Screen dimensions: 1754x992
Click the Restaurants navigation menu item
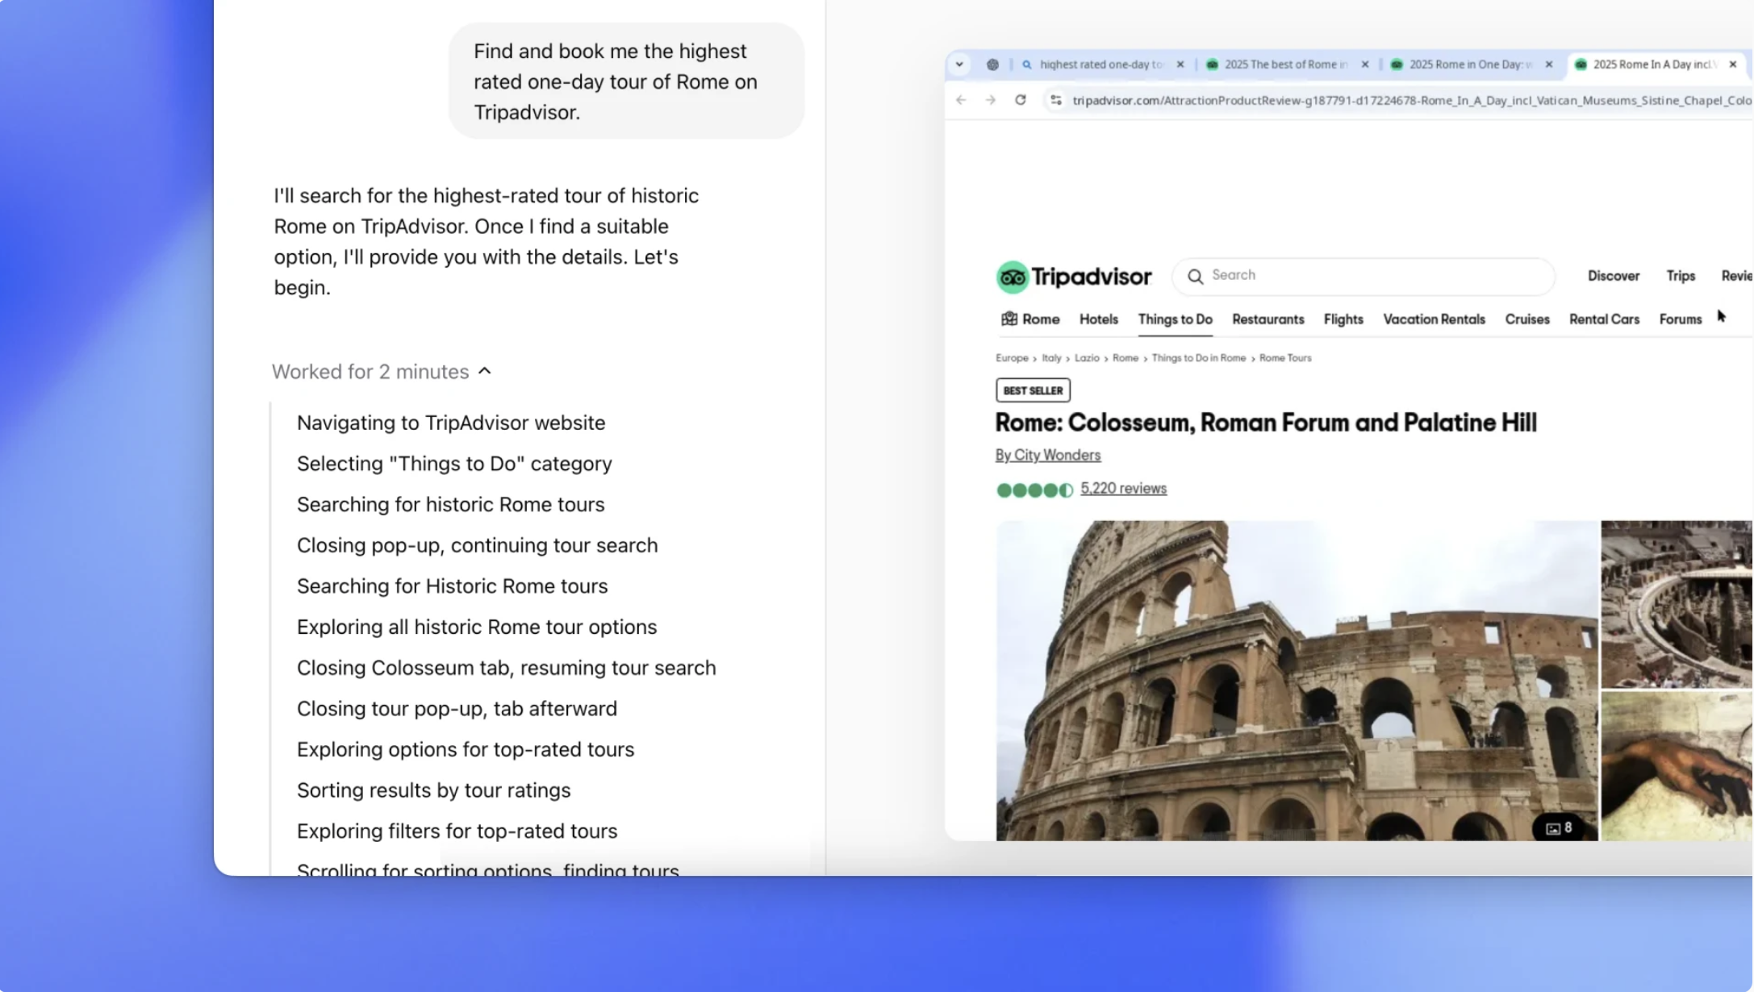[1268, 318]
